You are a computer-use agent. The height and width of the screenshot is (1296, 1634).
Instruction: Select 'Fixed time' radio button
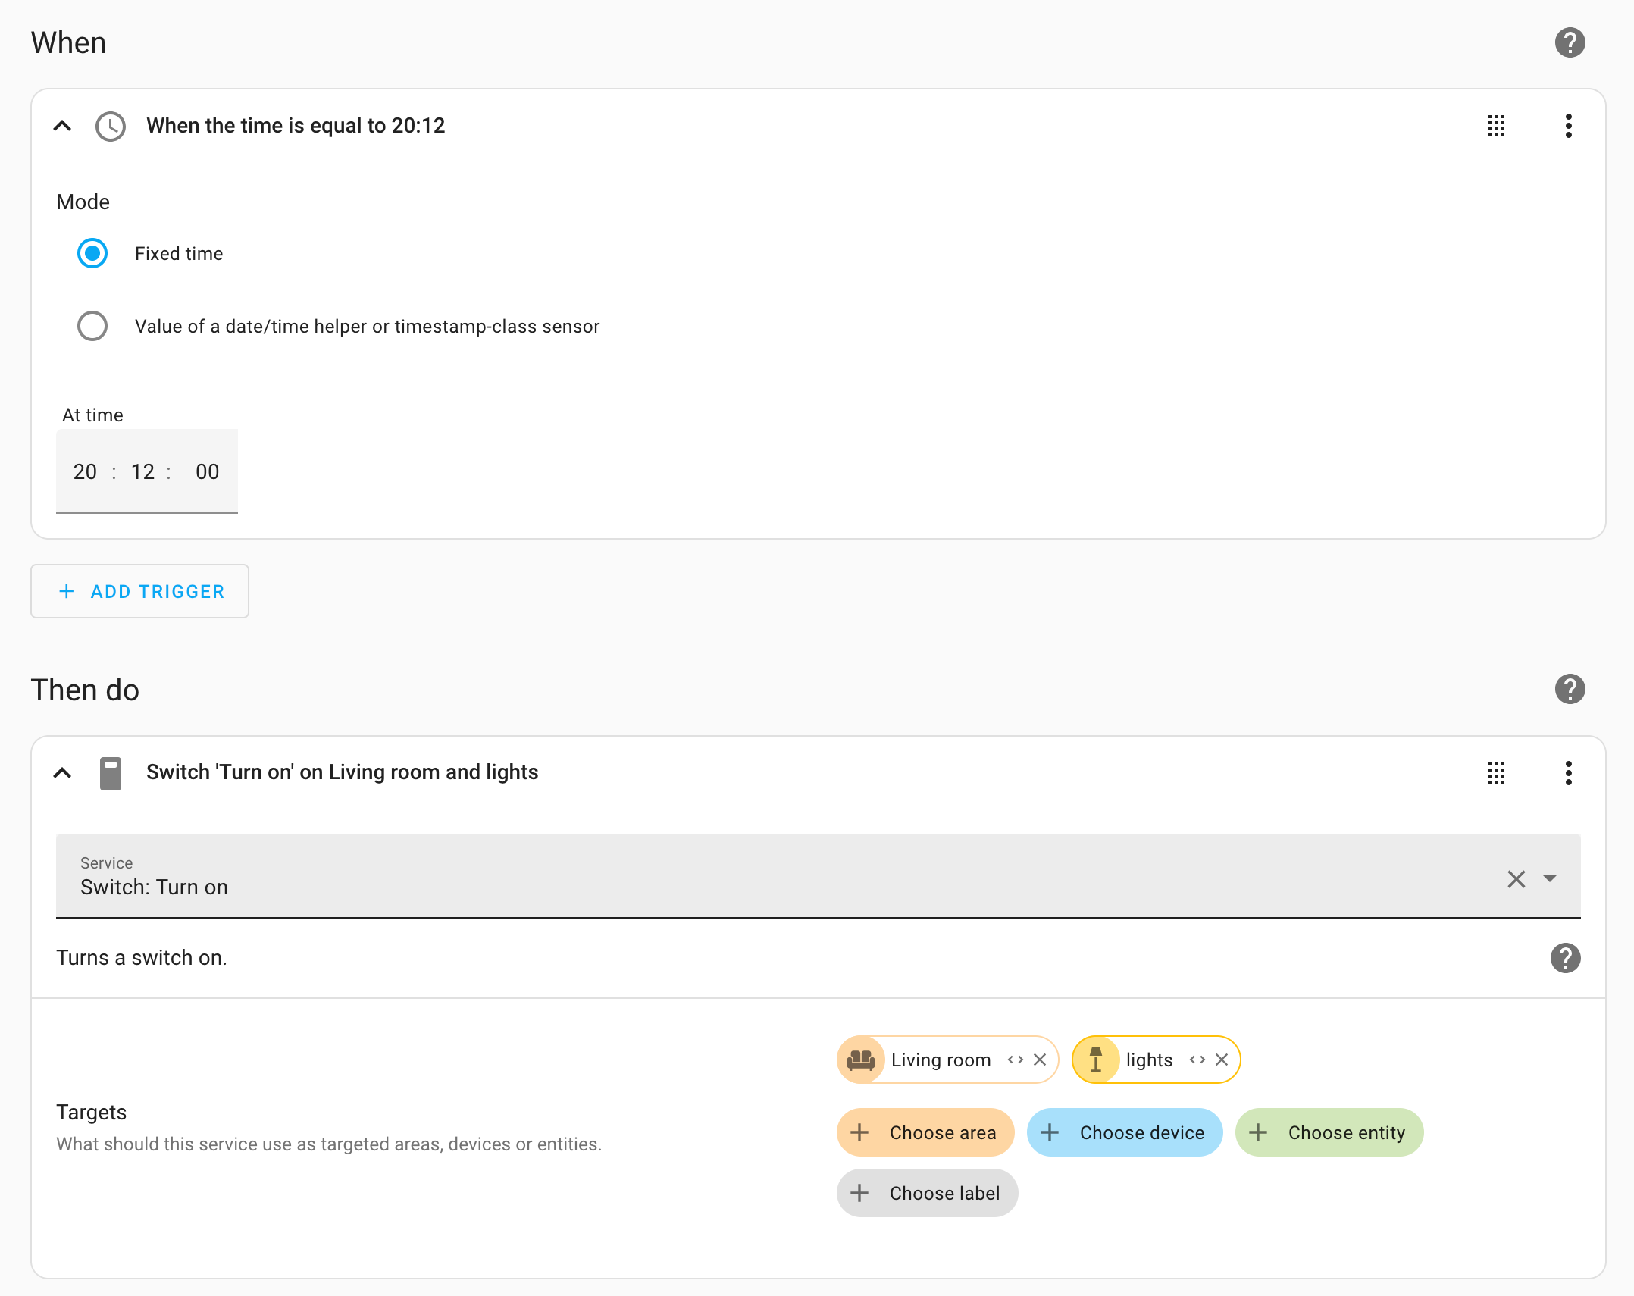click(92, 253)
